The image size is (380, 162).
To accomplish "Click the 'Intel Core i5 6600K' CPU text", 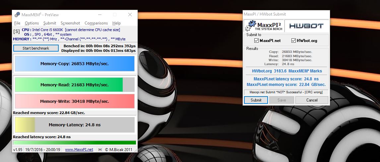I will 48,30.
